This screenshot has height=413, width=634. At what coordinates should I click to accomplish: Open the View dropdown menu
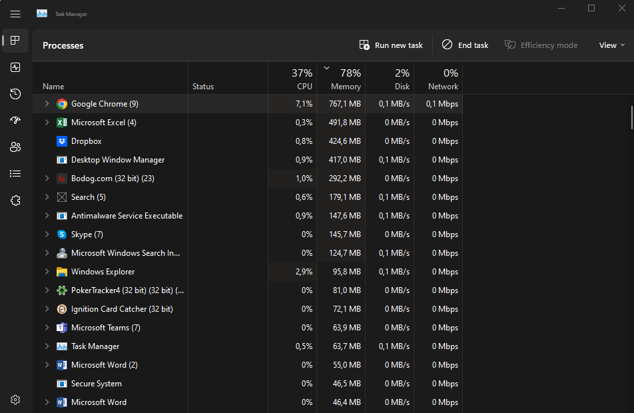[x=612, y=45]
